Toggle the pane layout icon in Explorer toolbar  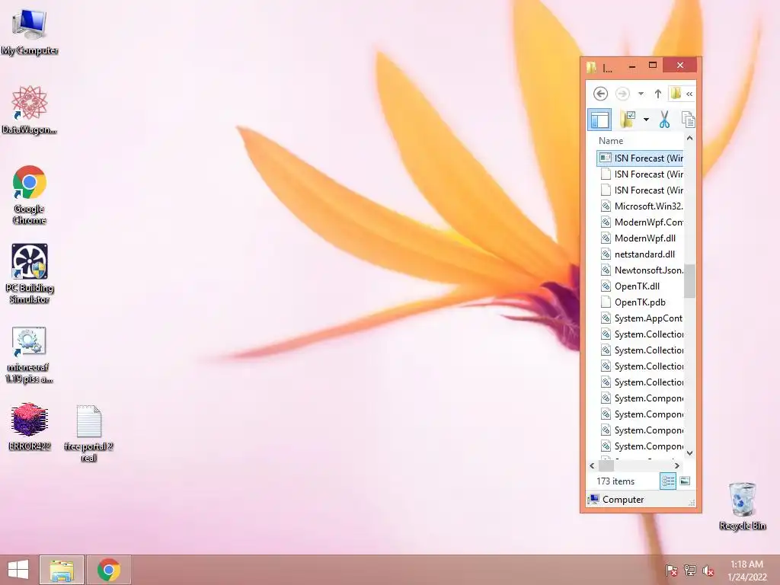point(599,120)
